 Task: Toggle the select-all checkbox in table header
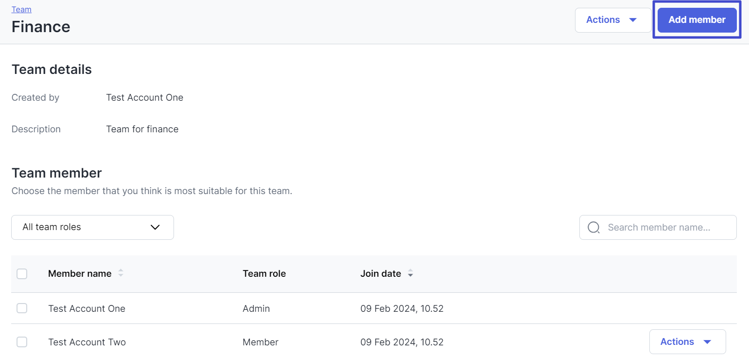pyautogui.click(x=22, y=274)
